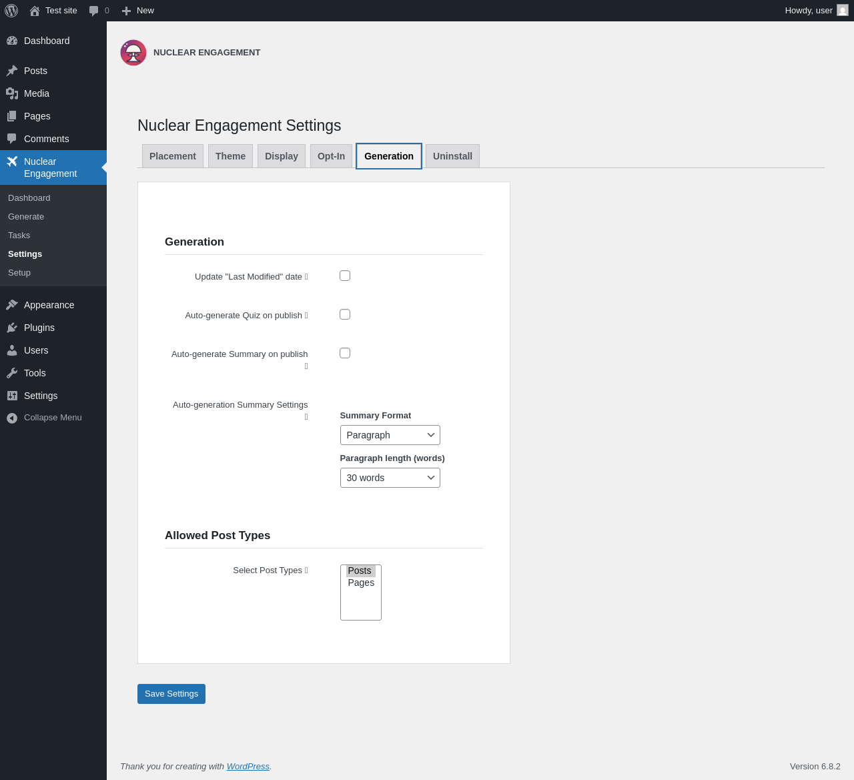The width and height of the screenshot is (854, 780).
Task: Click the Comments icon in sidebar
Action: (x=12, y=139)
